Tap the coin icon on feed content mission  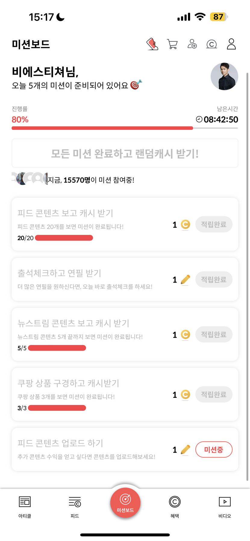[x=185, y=225]
